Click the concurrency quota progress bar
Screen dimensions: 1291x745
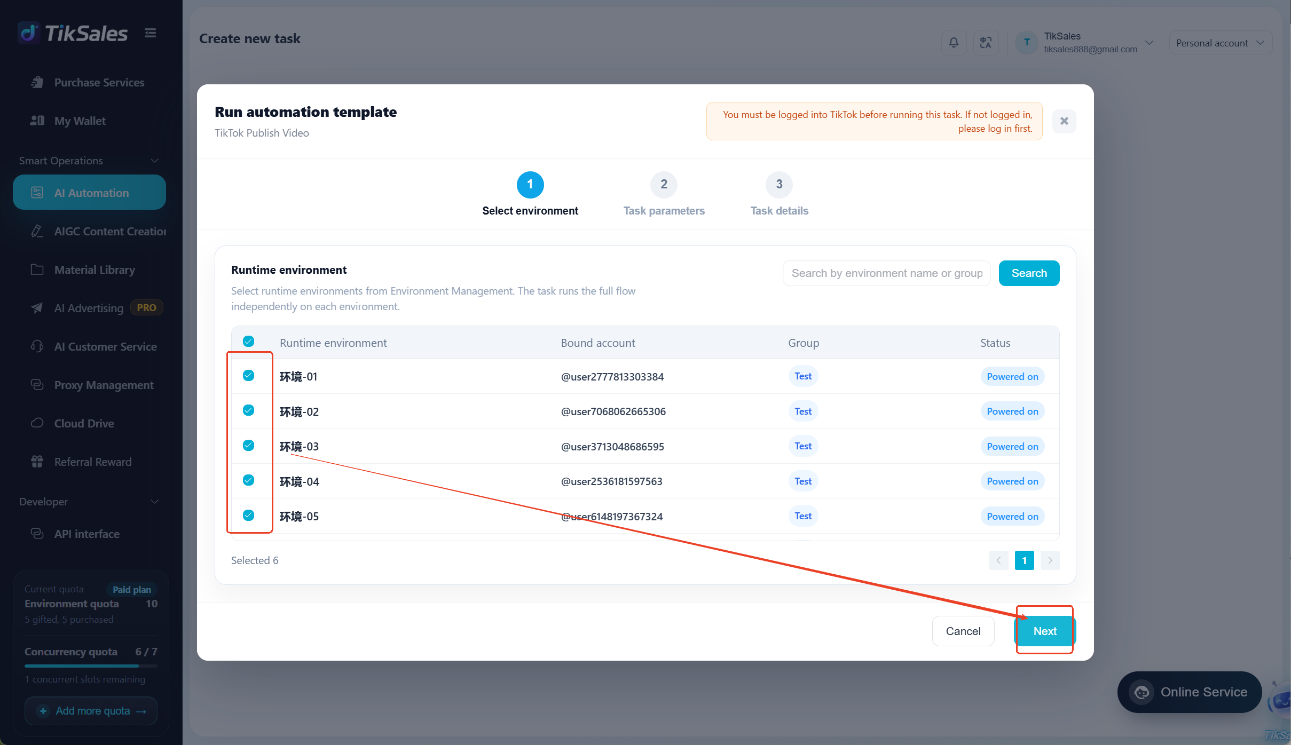[x=91, y=666]
